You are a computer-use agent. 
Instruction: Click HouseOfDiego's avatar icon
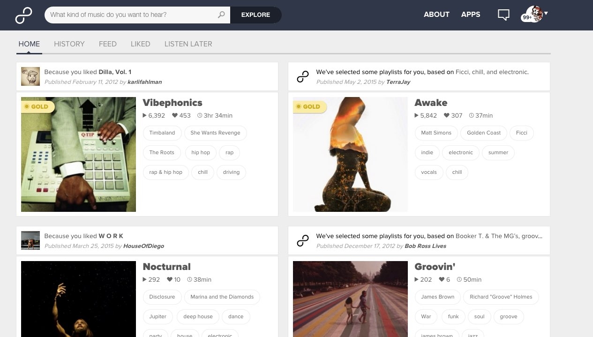(30, 241)
